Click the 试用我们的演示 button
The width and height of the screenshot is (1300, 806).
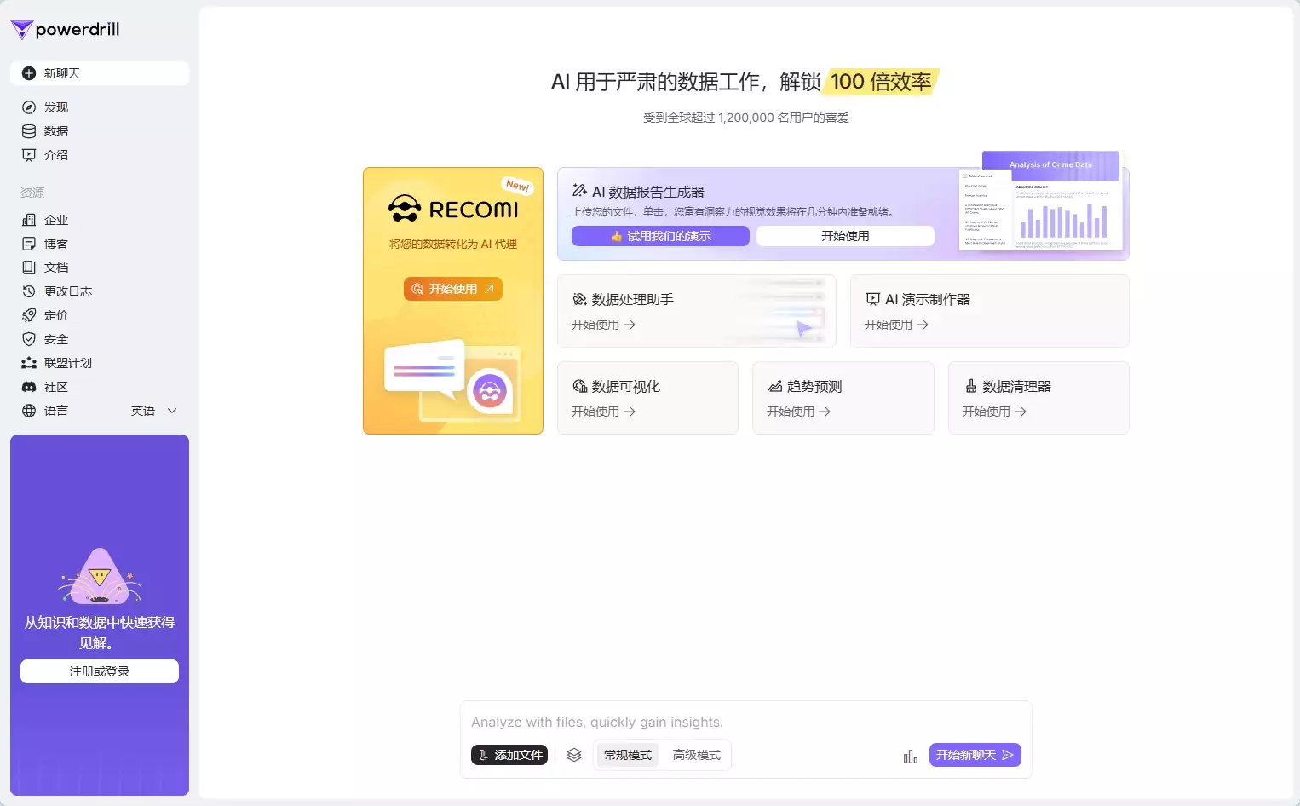coord(660,236)
